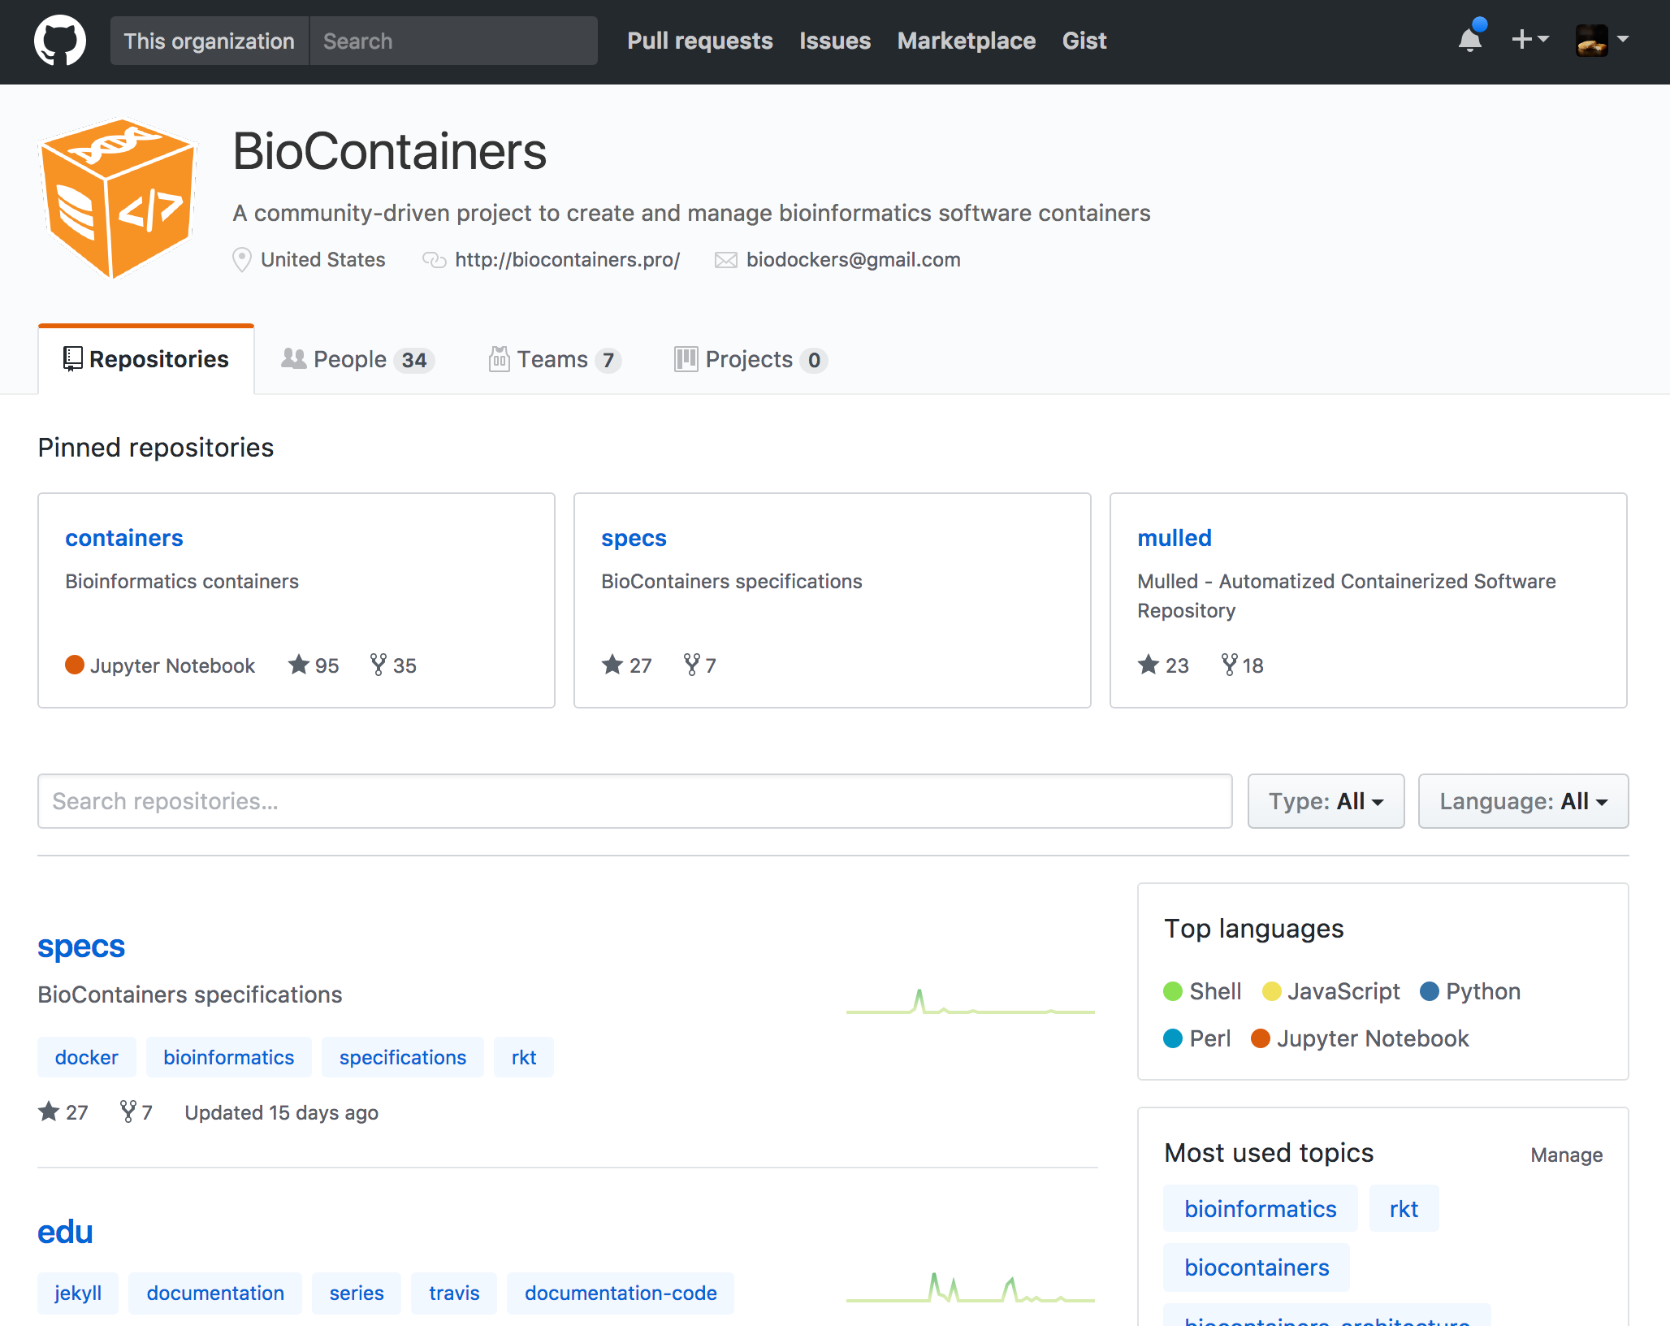Image resolution: width=1670 pixels, height=1326 pixels.
Task: Open the pinned containers repository
Action: [124, 538]
